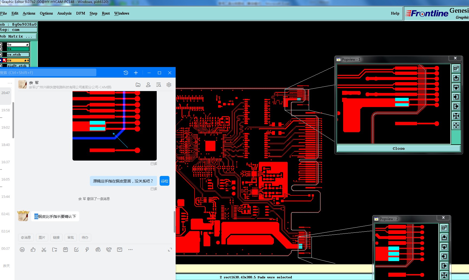This screenshot has height=280, width=469.
Task: Open the Job Matrix ... selector
Action: coord(18,36)
